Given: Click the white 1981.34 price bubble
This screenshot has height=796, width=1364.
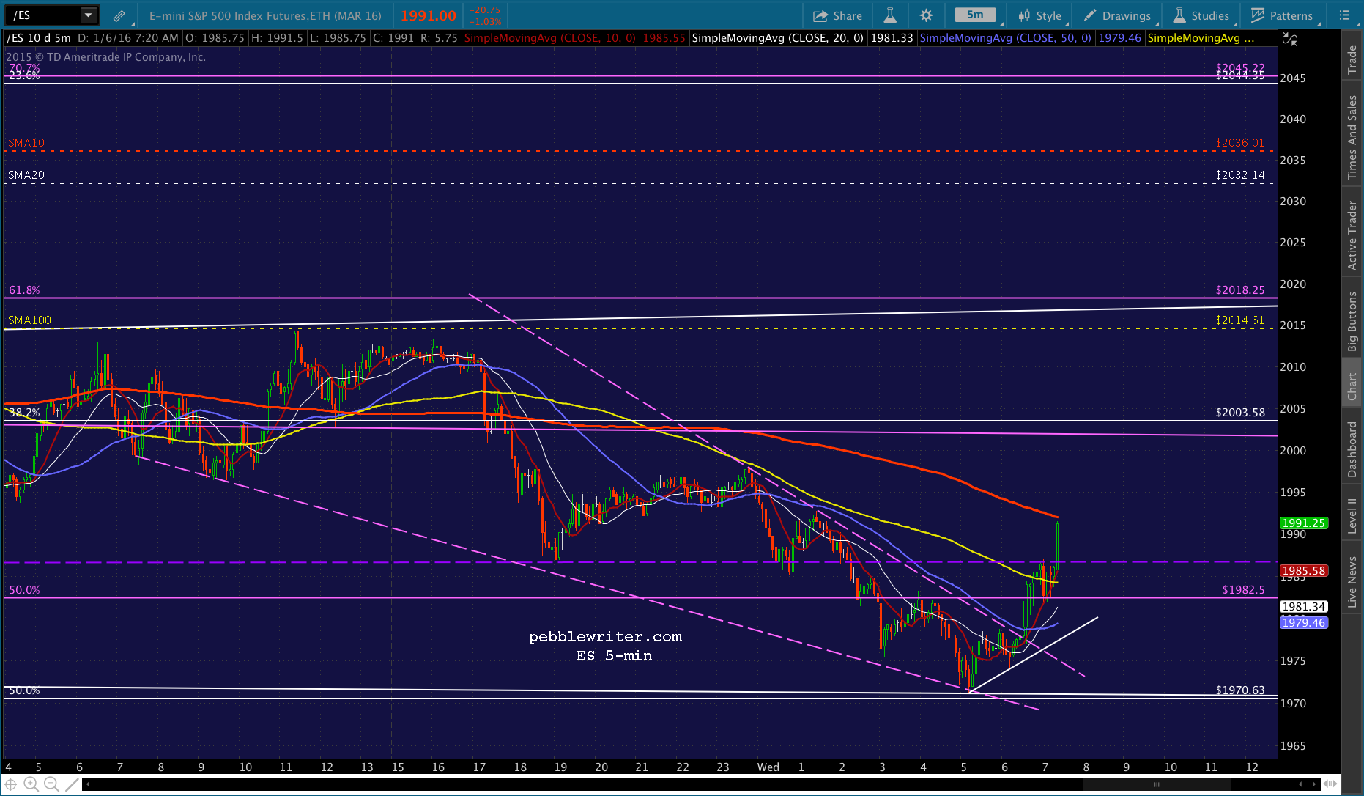Looking at the screenshot, I should coord(1304,606).
